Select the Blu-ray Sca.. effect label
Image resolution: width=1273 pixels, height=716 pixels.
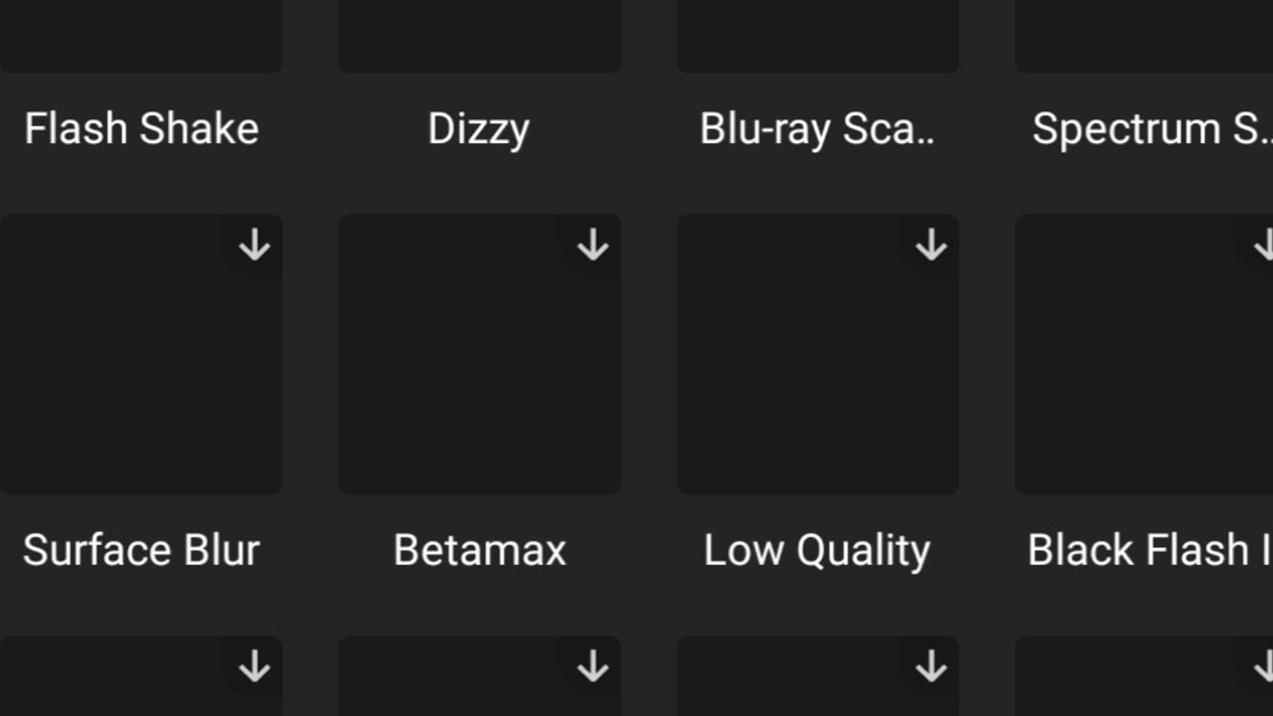817,130
